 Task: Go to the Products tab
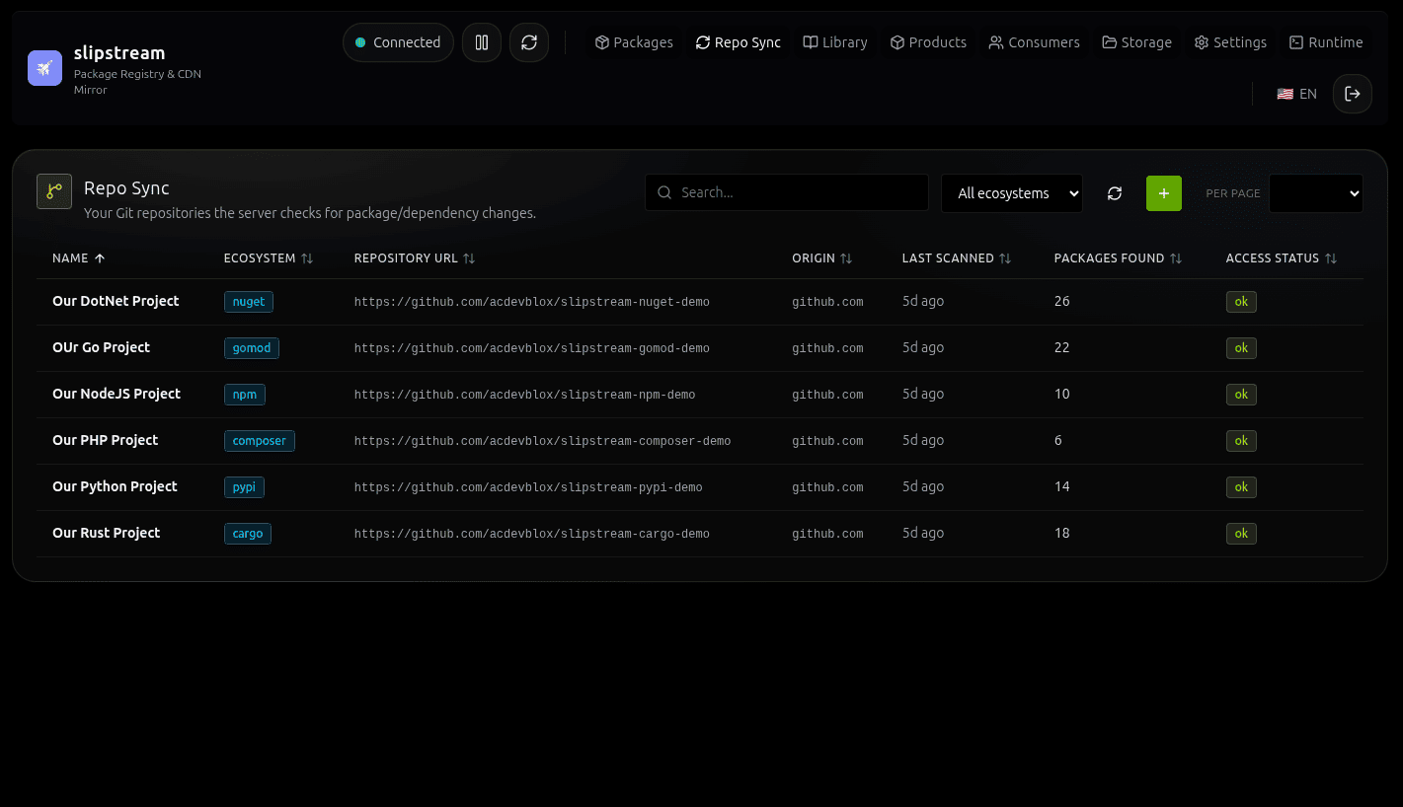[x=928, y=42]
